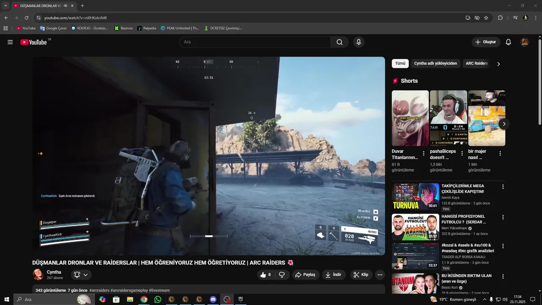Open a new browser tab

(x=82, y=6)
